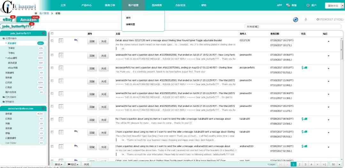
Task: Tick checkbox for janemaoo54 07/10 20:36 row
Action: 52,93
